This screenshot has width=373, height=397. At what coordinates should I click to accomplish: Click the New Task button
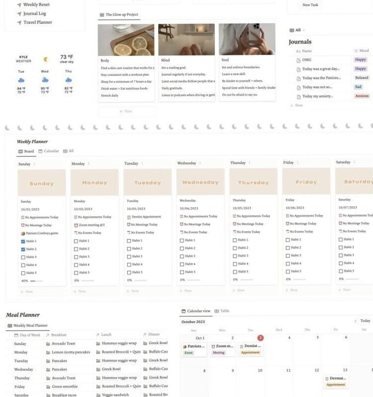(x=310, y=5)
